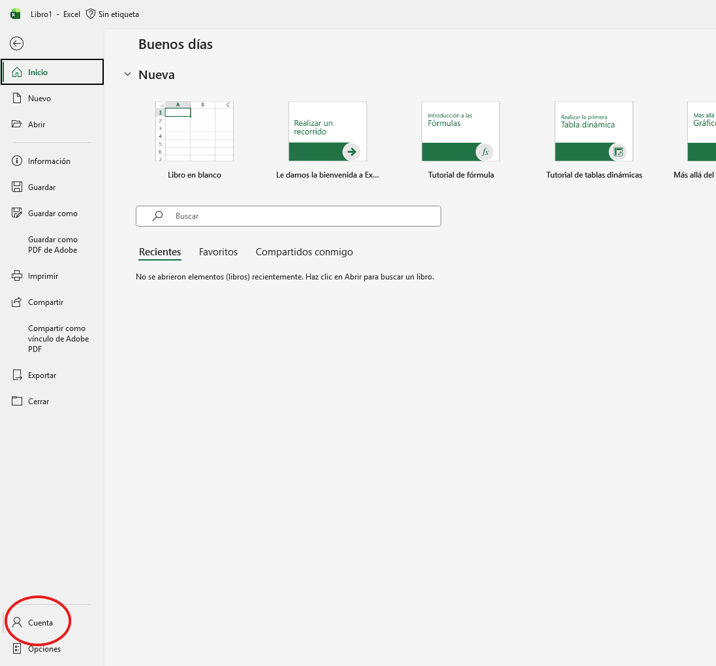The image size is (716, 666).
Task: Click the back arrow icon
Action: [17, 44]
